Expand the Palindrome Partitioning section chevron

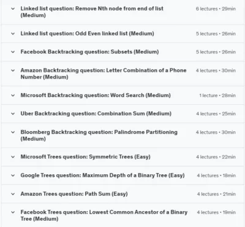click(13, 133)
